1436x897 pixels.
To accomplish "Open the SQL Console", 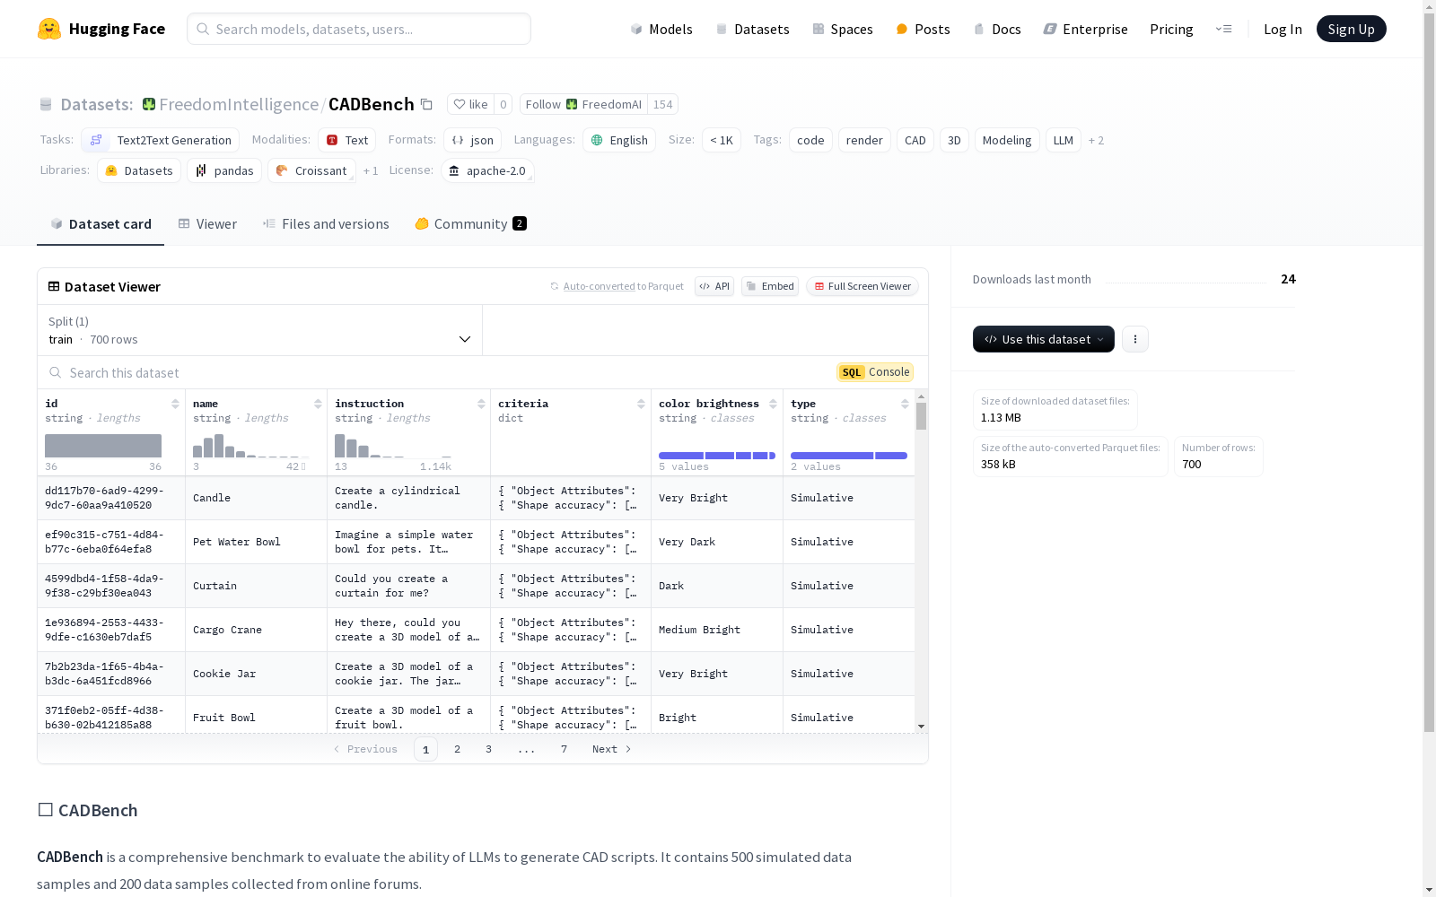I will pos(875,372).
